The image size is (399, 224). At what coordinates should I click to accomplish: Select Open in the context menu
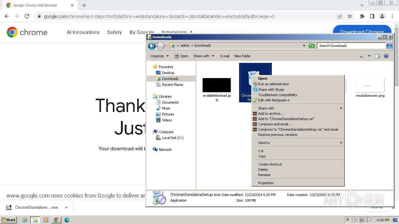298,78
